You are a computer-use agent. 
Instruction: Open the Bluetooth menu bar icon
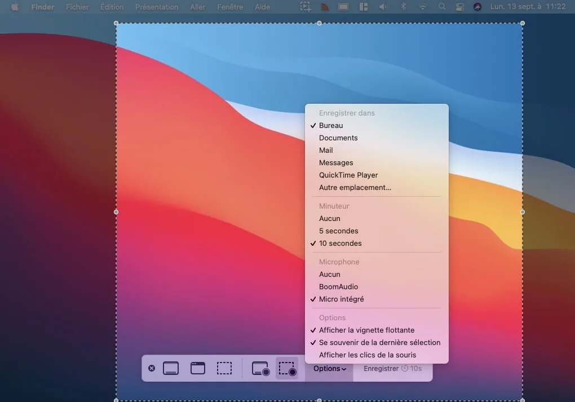tap(404, 7)
